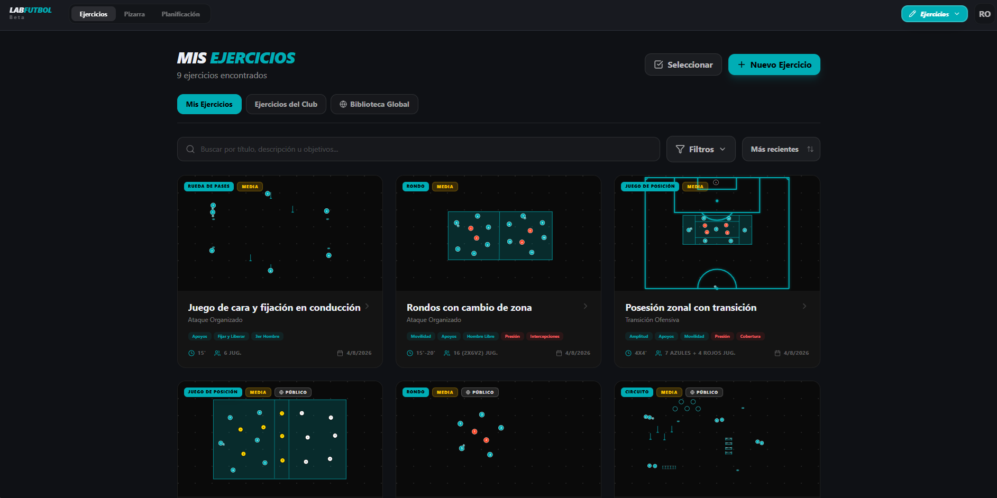Switch to Ejercicios del Club tab
This screenshot has height=498, width=997.
click(x=286, y=104)
